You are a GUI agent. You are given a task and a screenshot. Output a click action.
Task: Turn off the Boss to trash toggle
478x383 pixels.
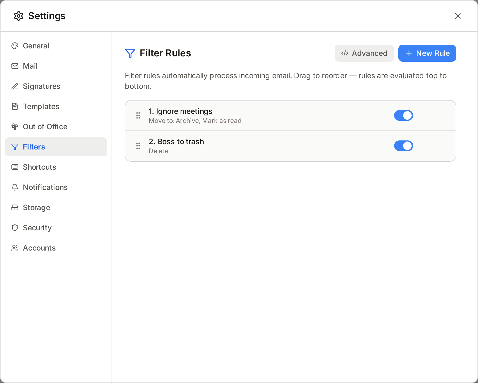click(x=403, y=146)
